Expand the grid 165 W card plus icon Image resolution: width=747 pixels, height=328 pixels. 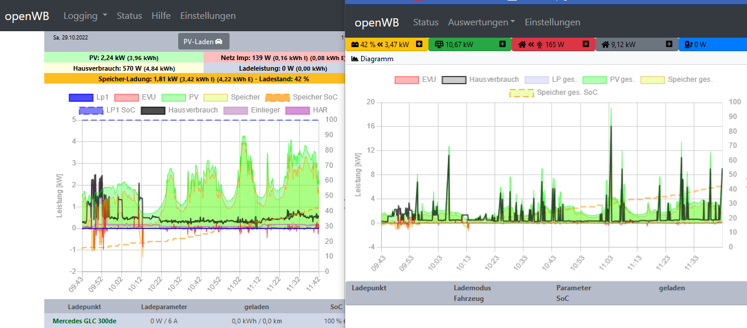585,44
